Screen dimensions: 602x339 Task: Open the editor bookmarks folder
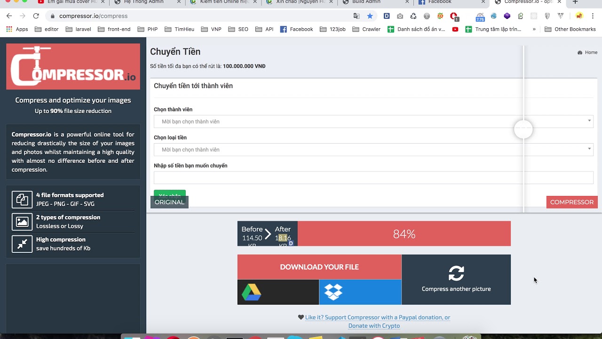click(x=46, y=29)
